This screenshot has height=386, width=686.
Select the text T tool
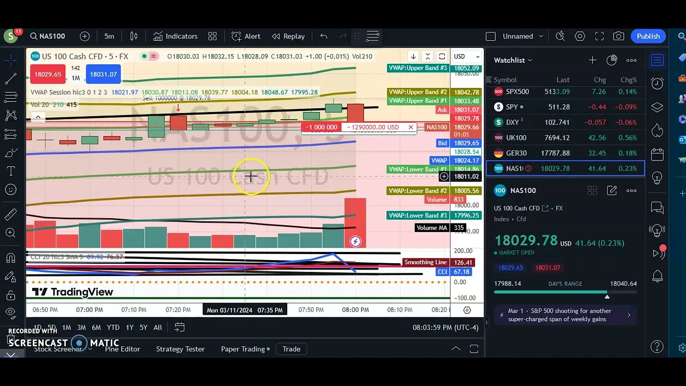point(10,171)
